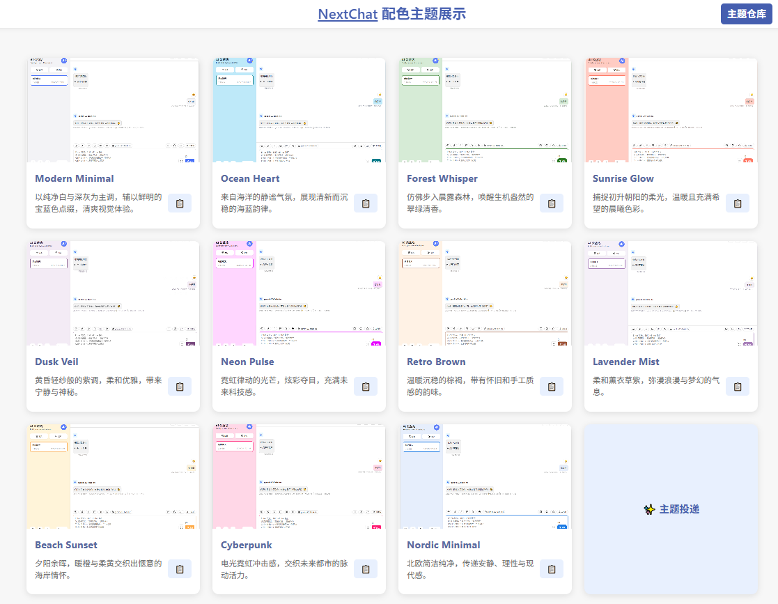The height and width of the screenshot is (604, 778).
Task: Copy the Forest Whisper theme via clipboard icon
Action: (552, 203)
